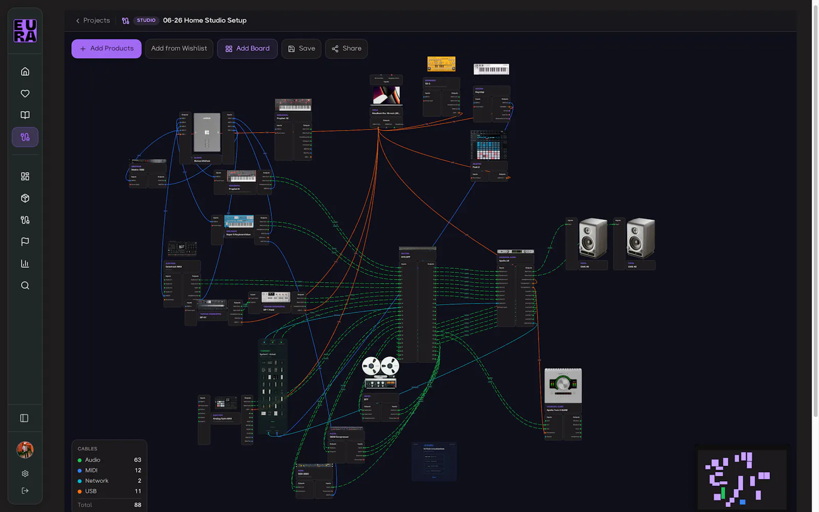Select the SDD-3000 rack unit
Viewport: 819px width, 512px height.
pos(315,466)
